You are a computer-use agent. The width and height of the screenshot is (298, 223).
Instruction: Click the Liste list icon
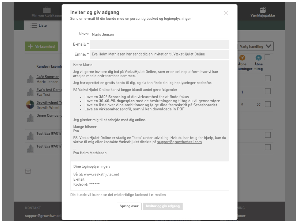coord(34,26)
